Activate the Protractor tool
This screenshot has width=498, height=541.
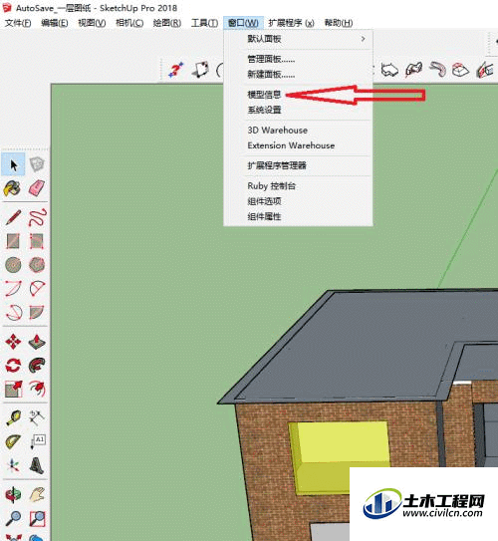click(x=13, y=442)
